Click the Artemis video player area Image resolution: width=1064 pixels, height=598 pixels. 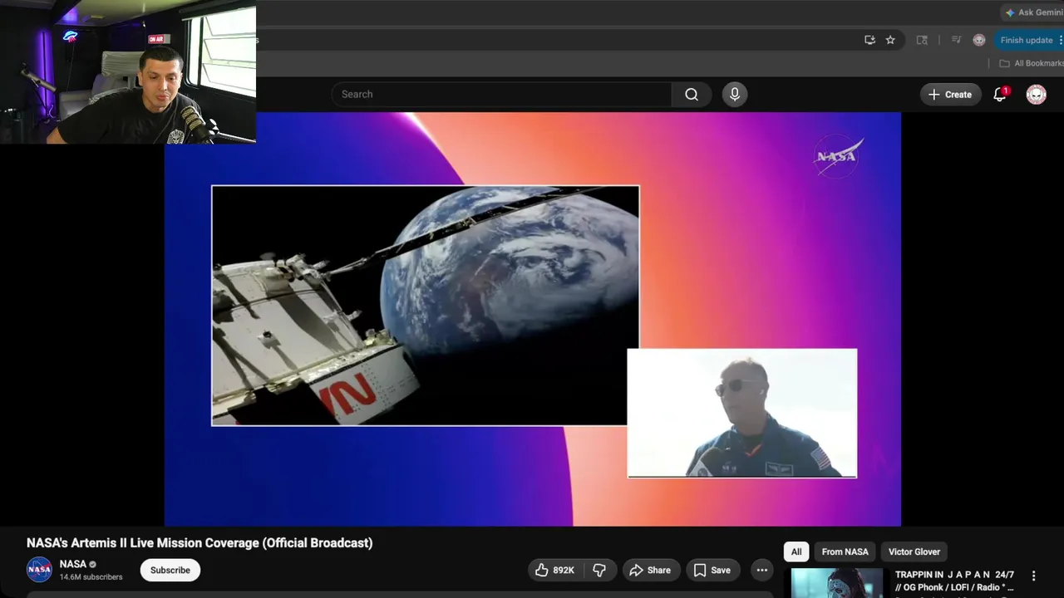(x=533, y=319)
